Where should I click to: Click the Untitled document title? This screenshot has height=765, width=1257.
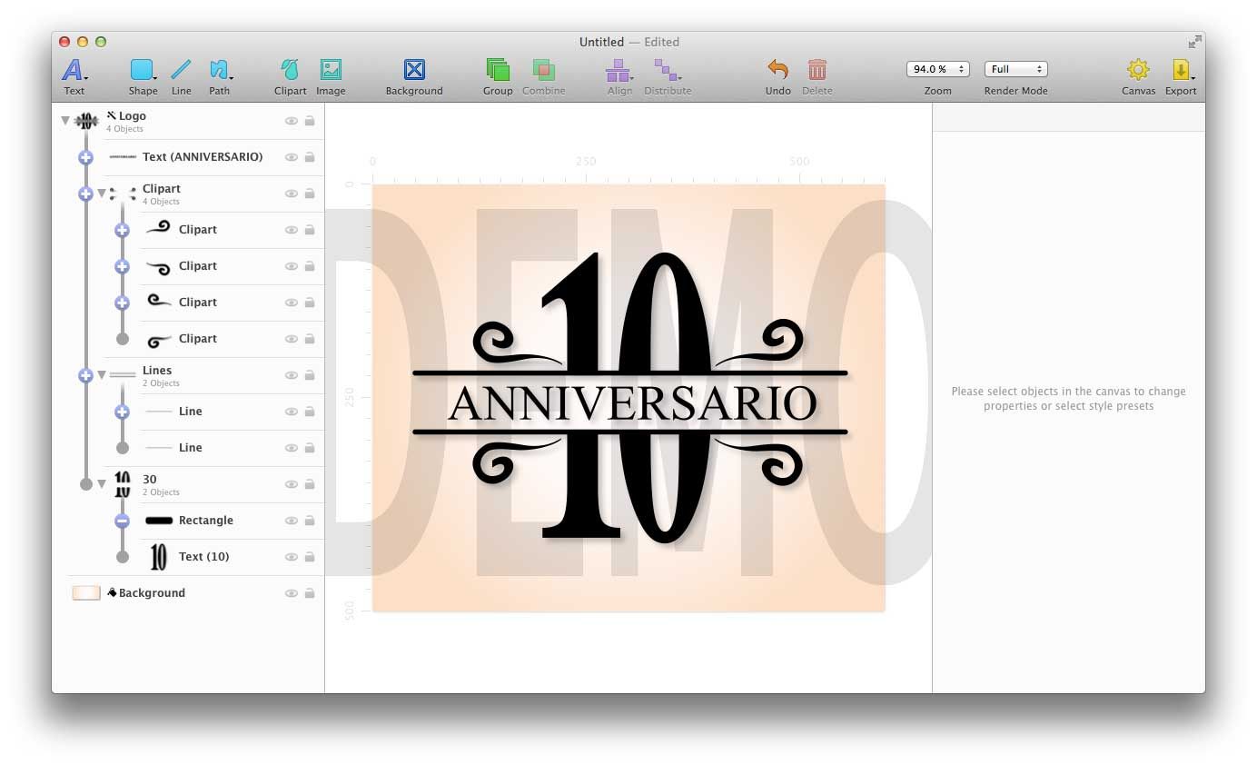pos(601,42)
